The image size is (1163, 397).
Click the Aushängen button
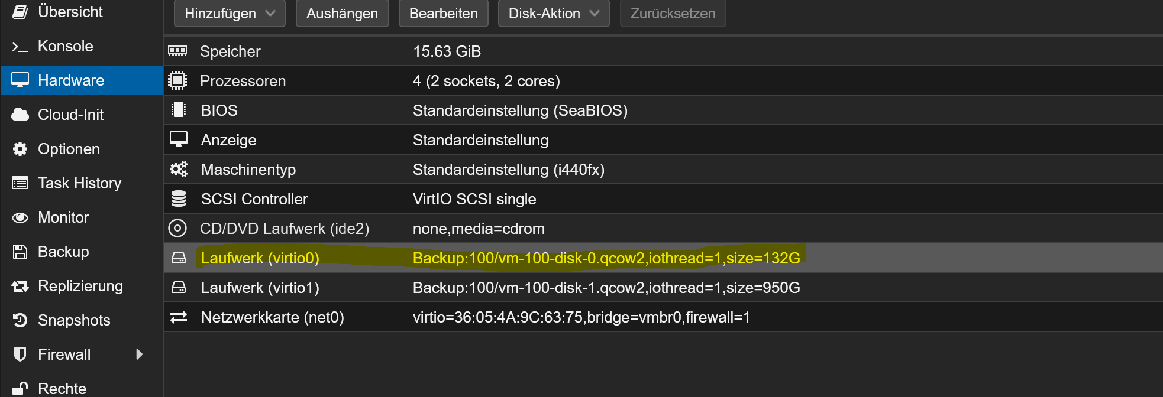[342, 14]
